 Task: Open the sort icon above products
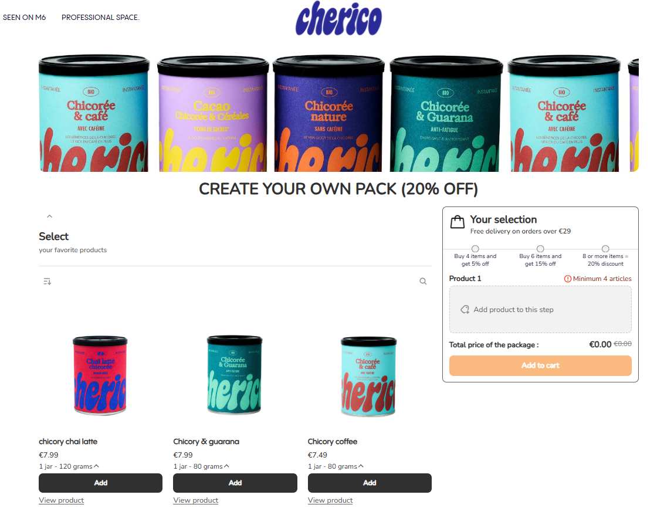(48, 282)
